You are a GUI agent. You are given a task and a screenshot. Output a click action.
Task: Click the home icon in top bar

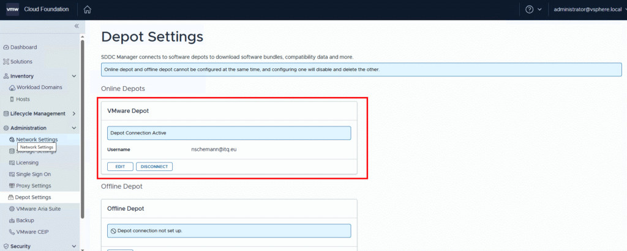point(88,9)
